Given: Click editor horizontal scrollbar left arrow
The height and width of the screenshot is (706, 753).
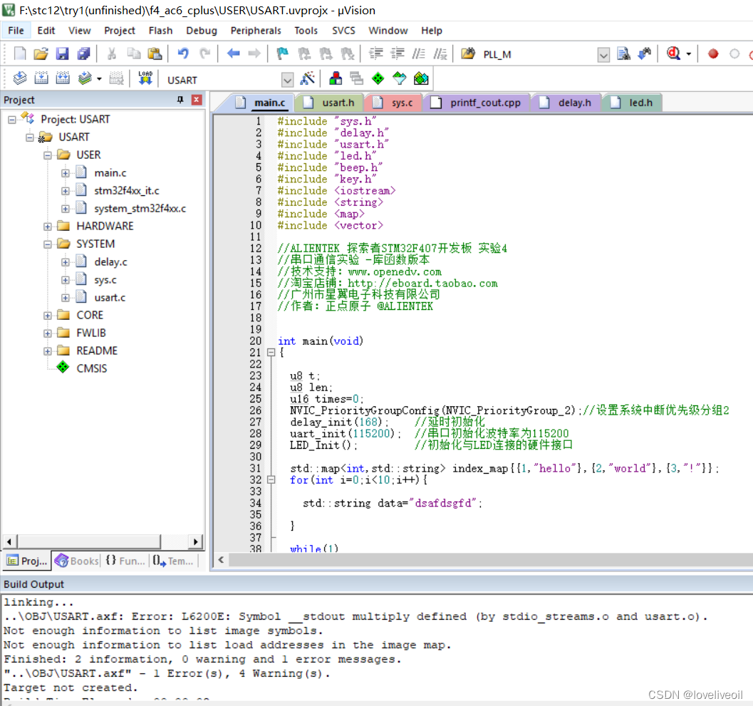Looking at the screenshot, I should point(221,559).
